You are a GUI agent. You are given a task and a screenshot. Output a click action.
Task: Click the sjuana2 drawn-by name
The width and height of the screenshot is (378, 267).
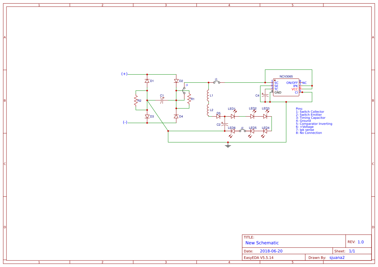[337, 257]
